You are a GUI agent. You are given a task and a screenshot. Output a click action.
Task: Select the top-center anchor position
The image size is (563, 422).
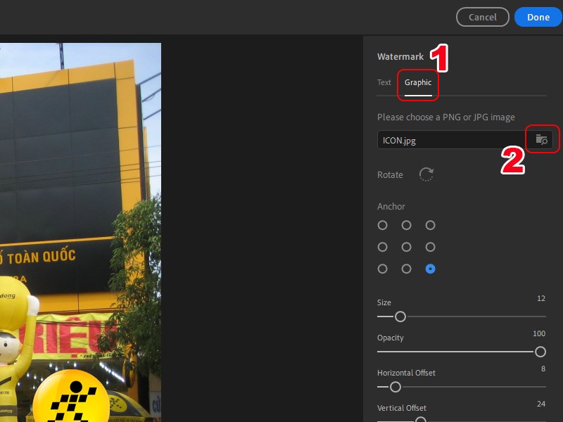coord(406,225)
